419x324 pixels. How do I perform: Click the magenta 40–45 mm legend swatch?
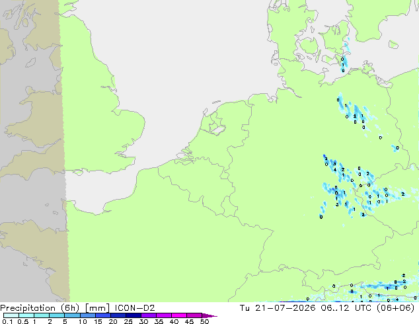(179, 315)
